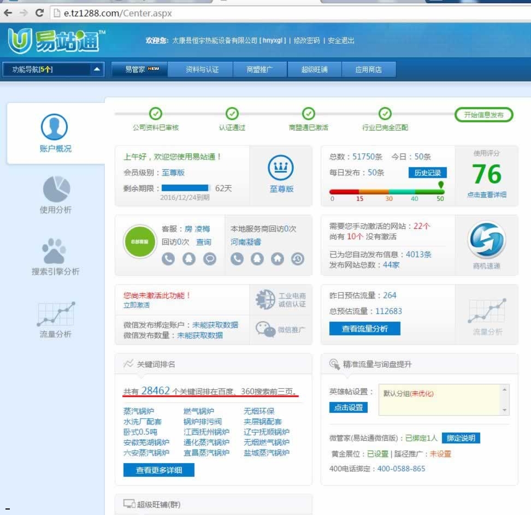
Task: Click the 商机速递 blue arrow icon
Action: coord(486,240)
